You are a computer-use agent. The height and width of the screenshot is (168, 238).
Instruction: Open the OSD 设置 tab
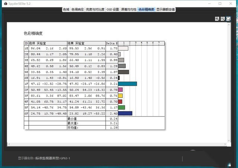113,9
